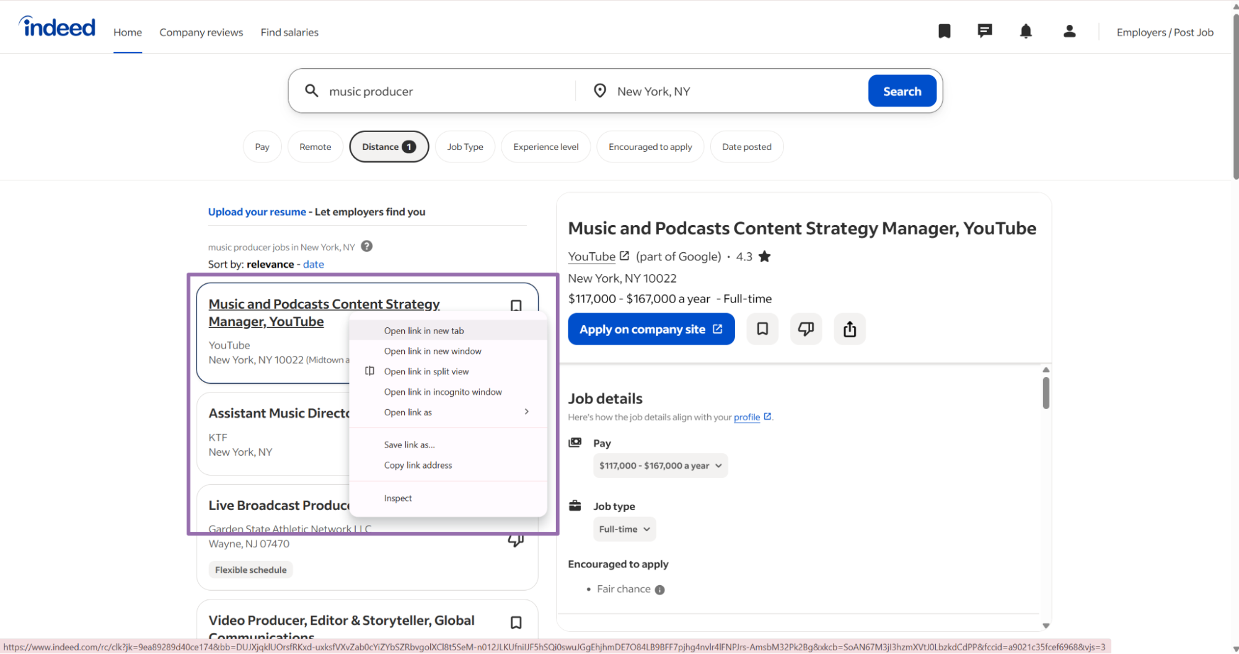Open Music and Podcasts Content Strategy job title
The image size is (1239, 654).
[x=324, y=312]
